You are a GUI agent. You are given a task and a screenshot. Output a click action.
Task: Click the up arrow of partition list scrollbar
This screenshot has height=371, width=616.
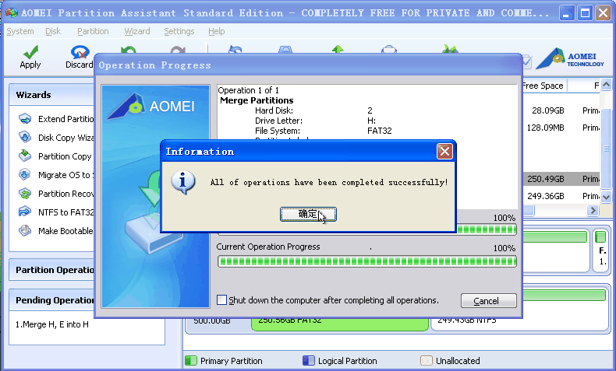(606, 85)
